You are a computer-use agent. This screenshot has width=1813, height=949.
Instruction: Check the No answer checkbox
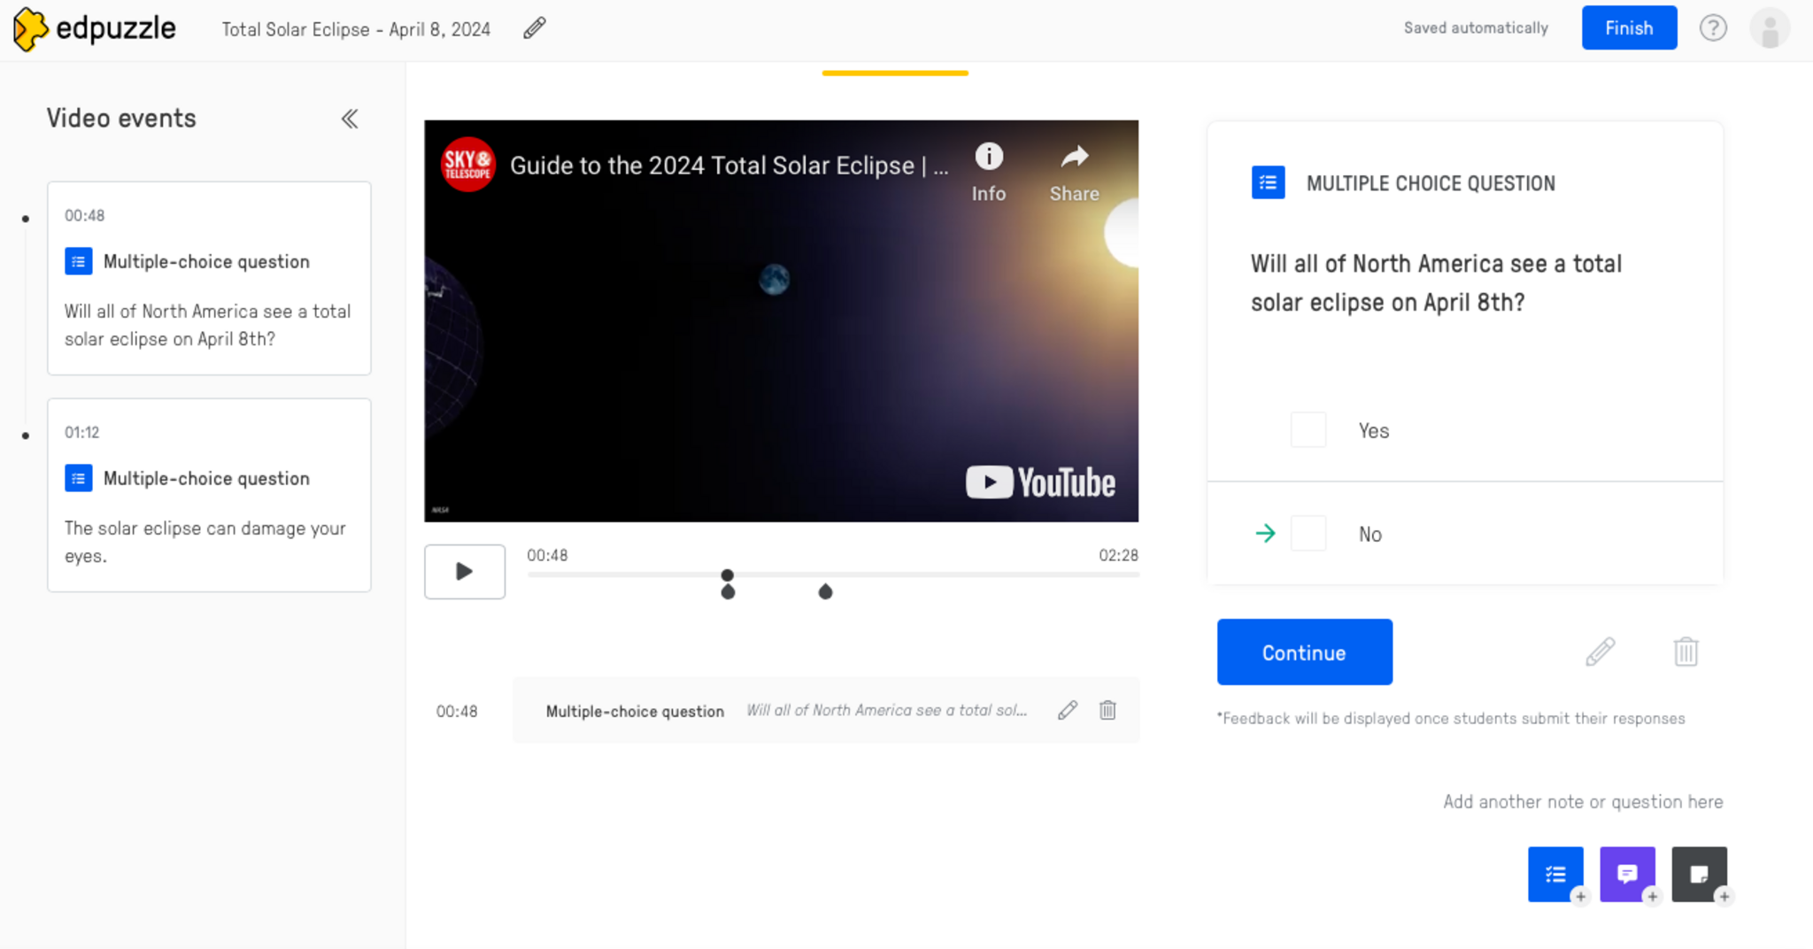point(1308,534)
